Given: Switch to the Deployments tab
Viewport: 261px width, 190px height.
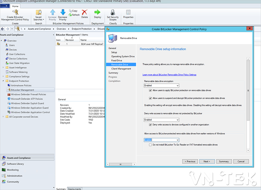Looking at the screenshot, I should (x=74, y=188).
